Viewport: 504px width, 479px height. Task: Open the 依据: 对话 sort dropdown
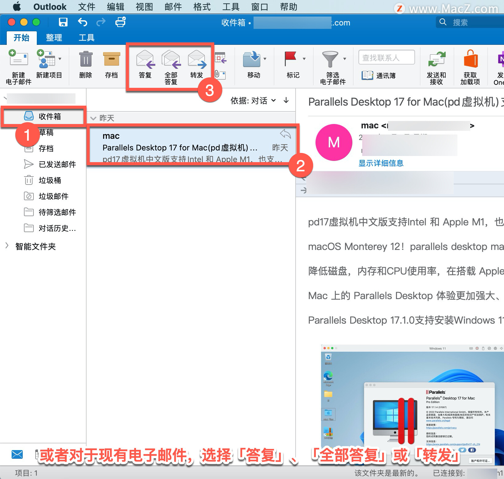(253, 100)
